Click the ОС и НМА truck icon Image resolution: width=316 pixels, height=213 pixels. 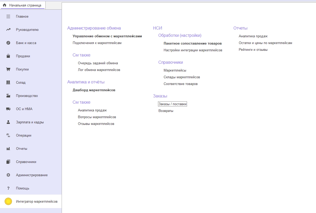tap(8, 109)
